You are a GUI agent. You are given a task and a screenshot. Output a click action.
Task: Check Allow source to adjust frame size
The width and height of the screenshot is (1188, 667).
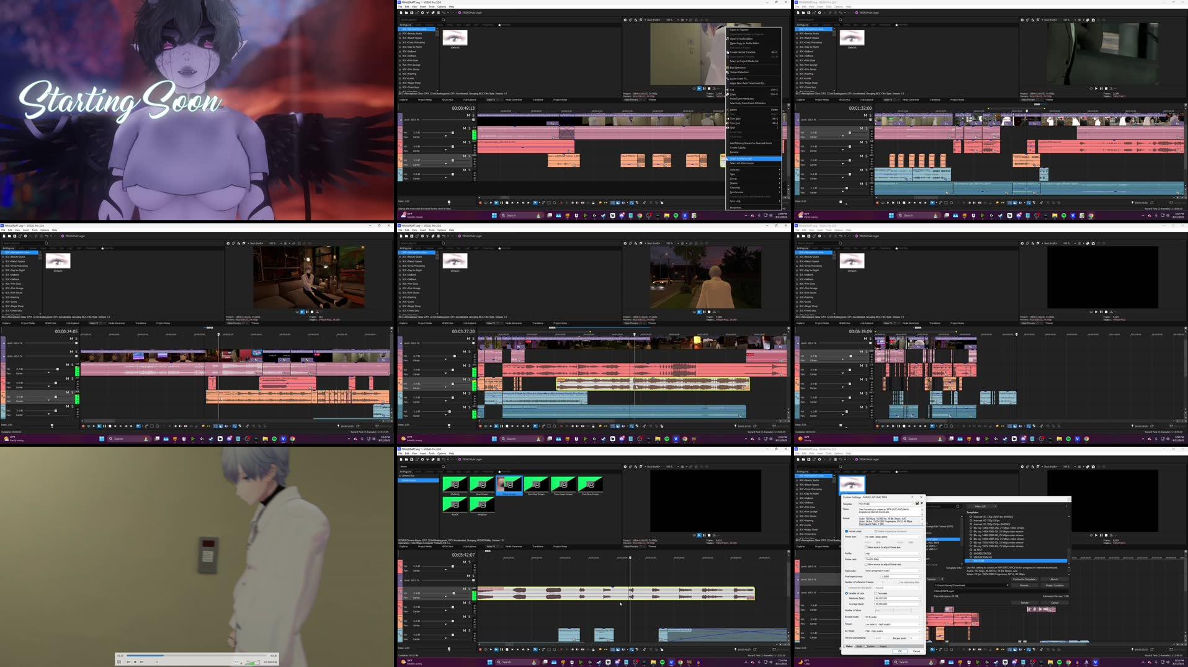pos(866,547)
